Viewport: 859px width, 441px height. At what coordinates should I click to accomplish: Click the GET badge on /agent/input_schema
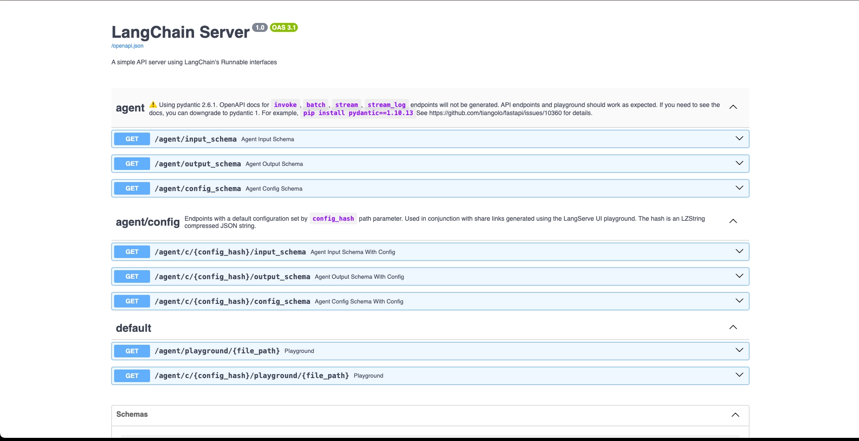[132, 139]
